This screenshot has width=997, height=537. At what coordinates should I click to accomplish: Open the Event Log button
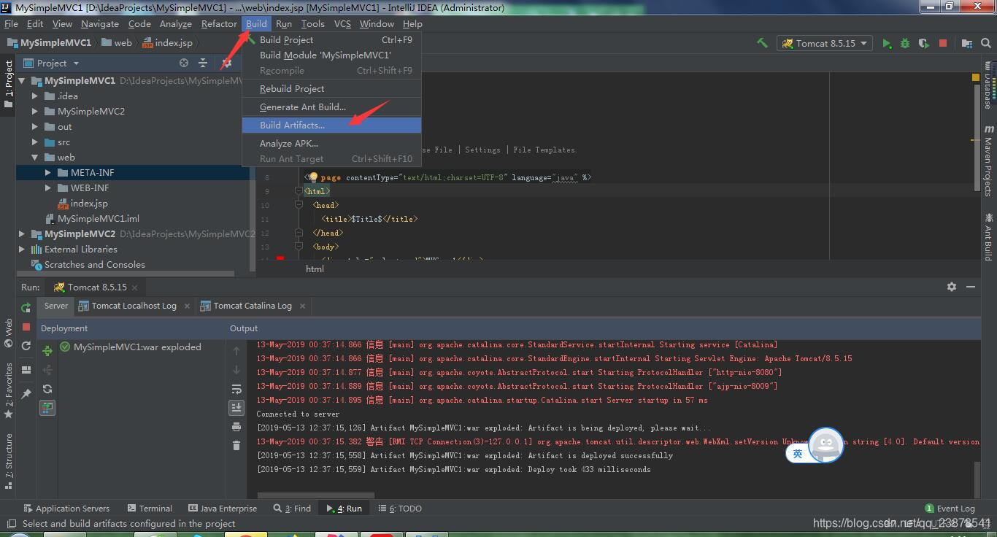[x=950, y=508]
